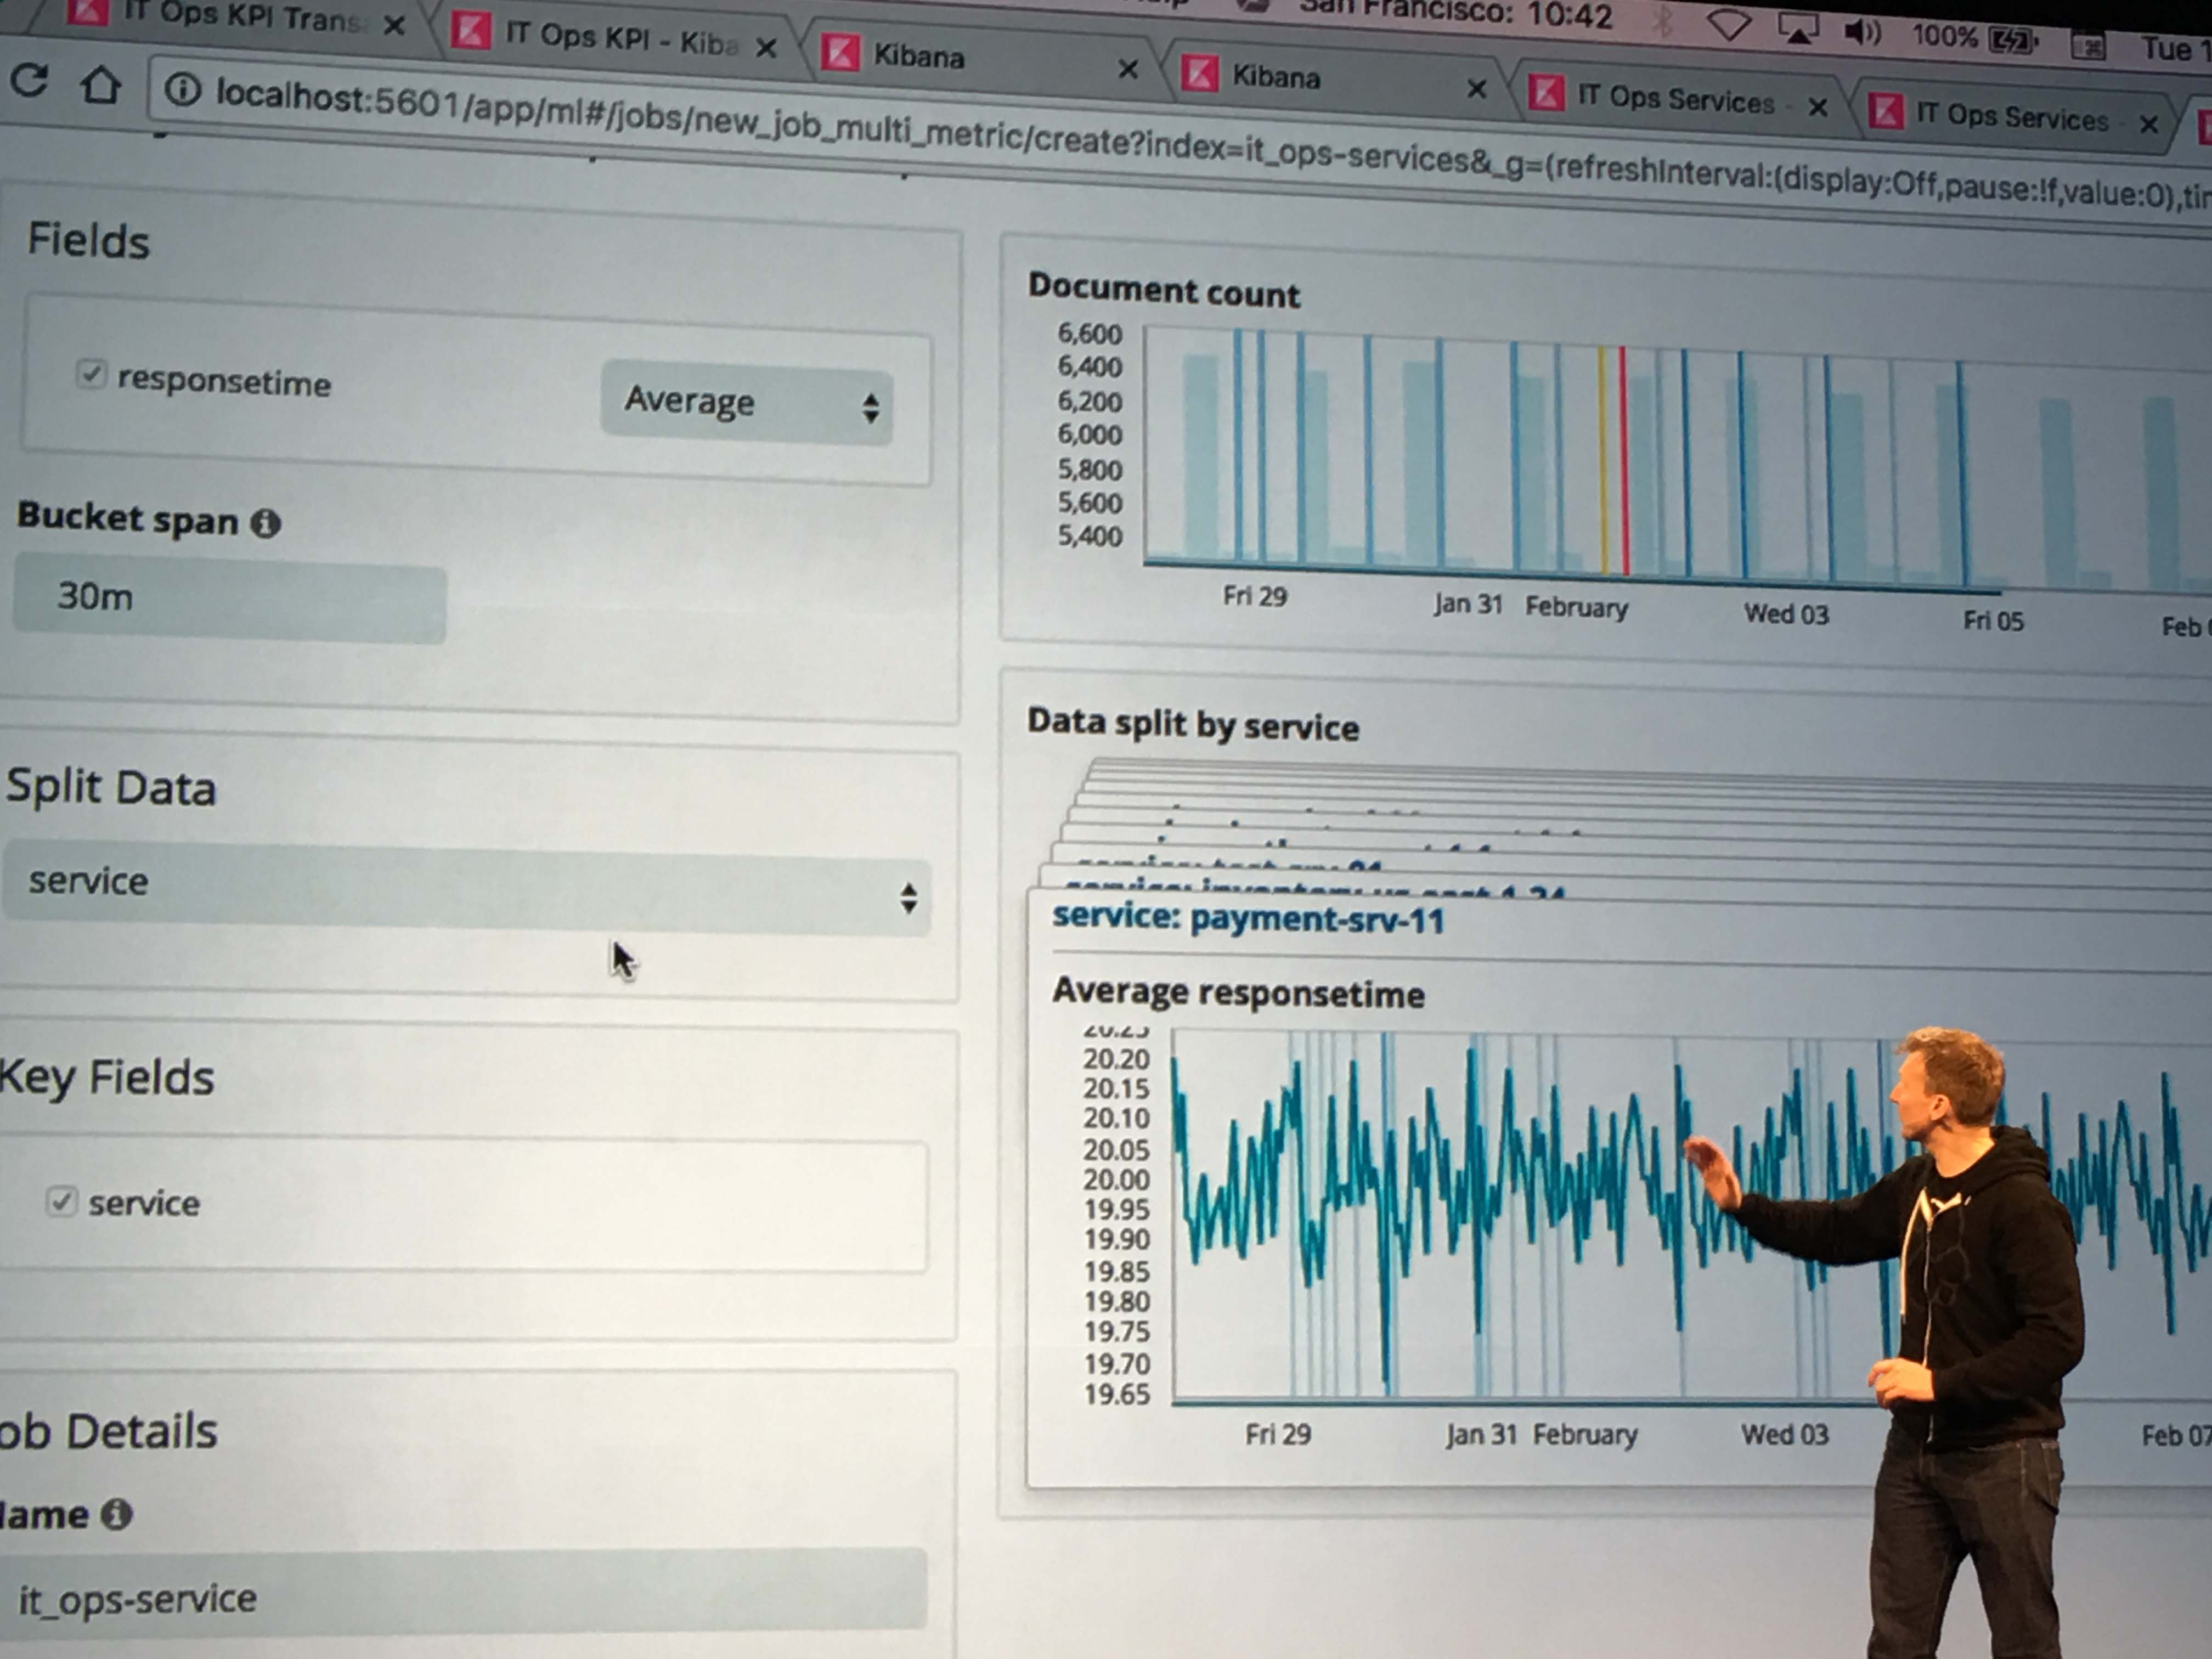Toggle the service key field checkbox
The image size is (2212, 1659).
click(61, 1201)
